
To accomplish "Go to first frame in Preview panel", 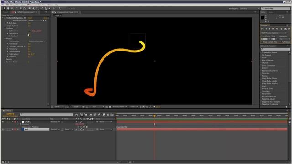I will click(262, 29).
